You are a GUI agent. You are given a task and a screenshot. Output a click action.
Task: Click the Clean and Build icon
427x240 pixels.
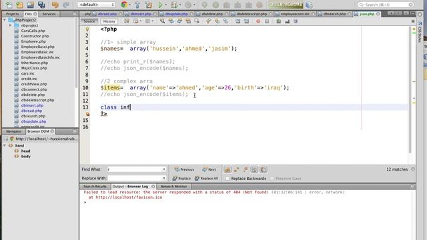(x=149, y=5)
